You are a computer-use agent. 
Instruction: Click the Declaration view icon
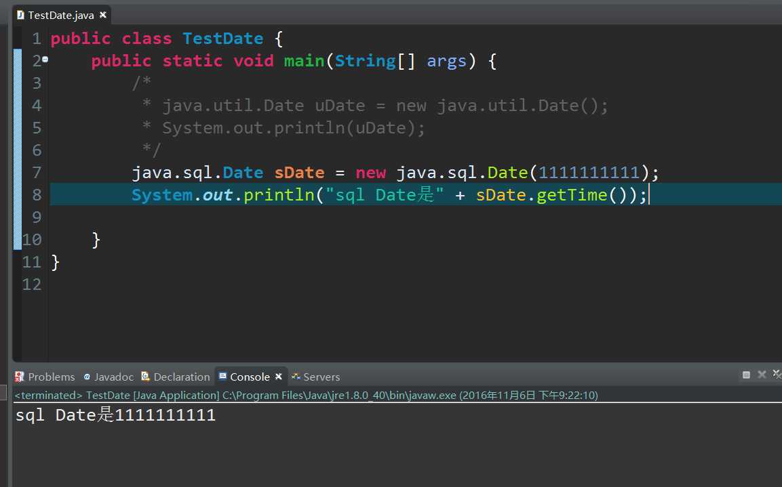coord(146,377)
